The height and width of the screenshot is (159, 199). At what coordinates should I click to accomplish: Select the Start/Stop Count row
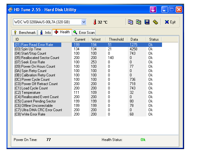88,53
